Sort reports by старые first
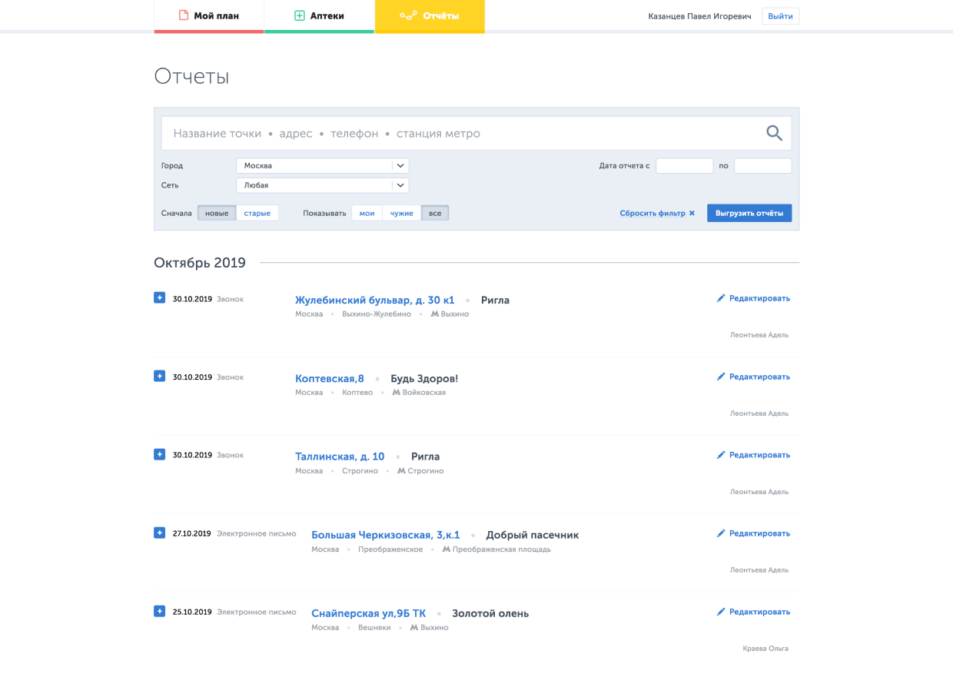953x674 pixels. [257, 213]
